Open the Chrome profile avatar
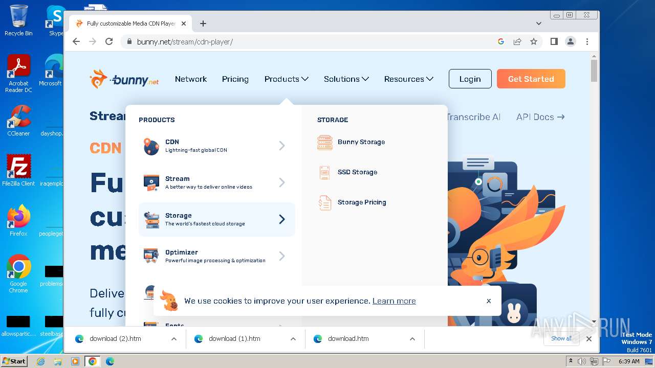 571,42
